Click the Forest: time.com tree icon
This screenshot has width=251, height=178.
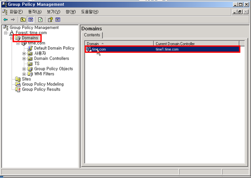coord(11,33)
